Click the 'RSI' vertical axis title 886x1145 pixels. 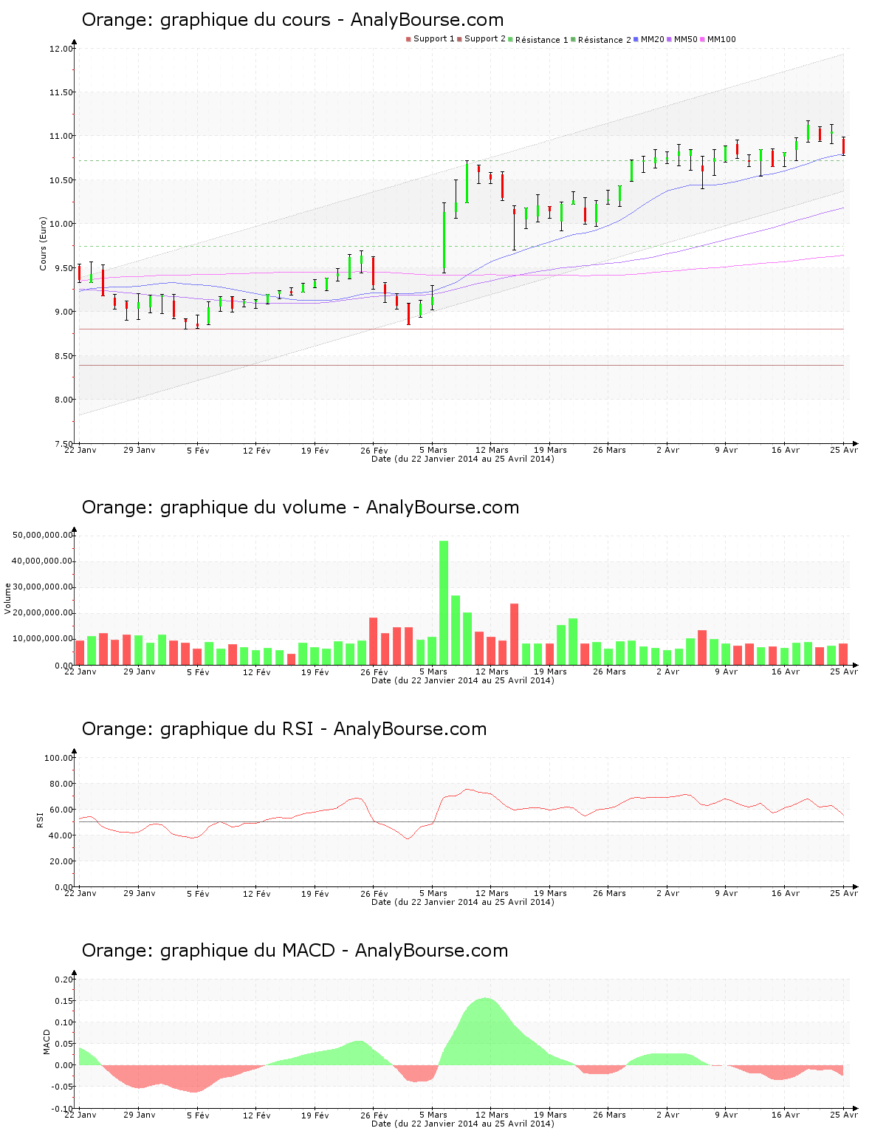coord(41,819)
